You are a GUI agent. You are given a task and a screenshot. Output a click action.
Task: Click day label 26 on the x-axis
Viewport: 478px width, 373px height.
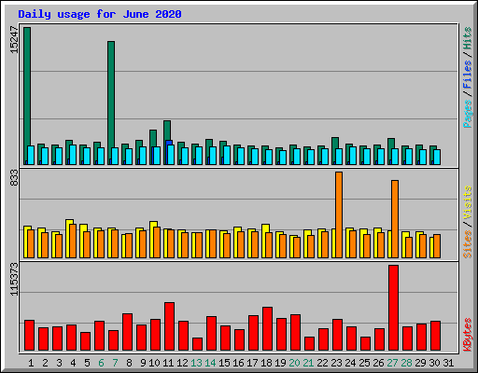(378, 363)
